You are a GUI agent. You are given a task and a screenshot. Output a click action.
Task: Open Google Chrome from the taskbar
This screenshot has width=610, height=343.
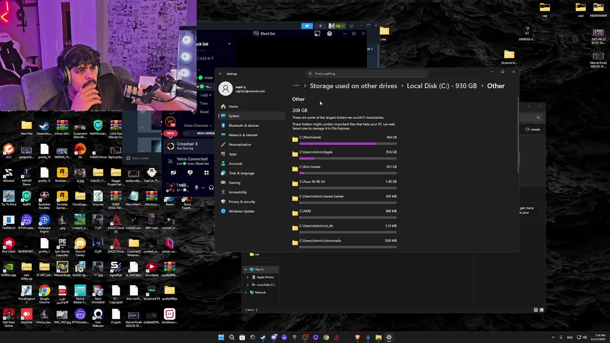[326, 337]
